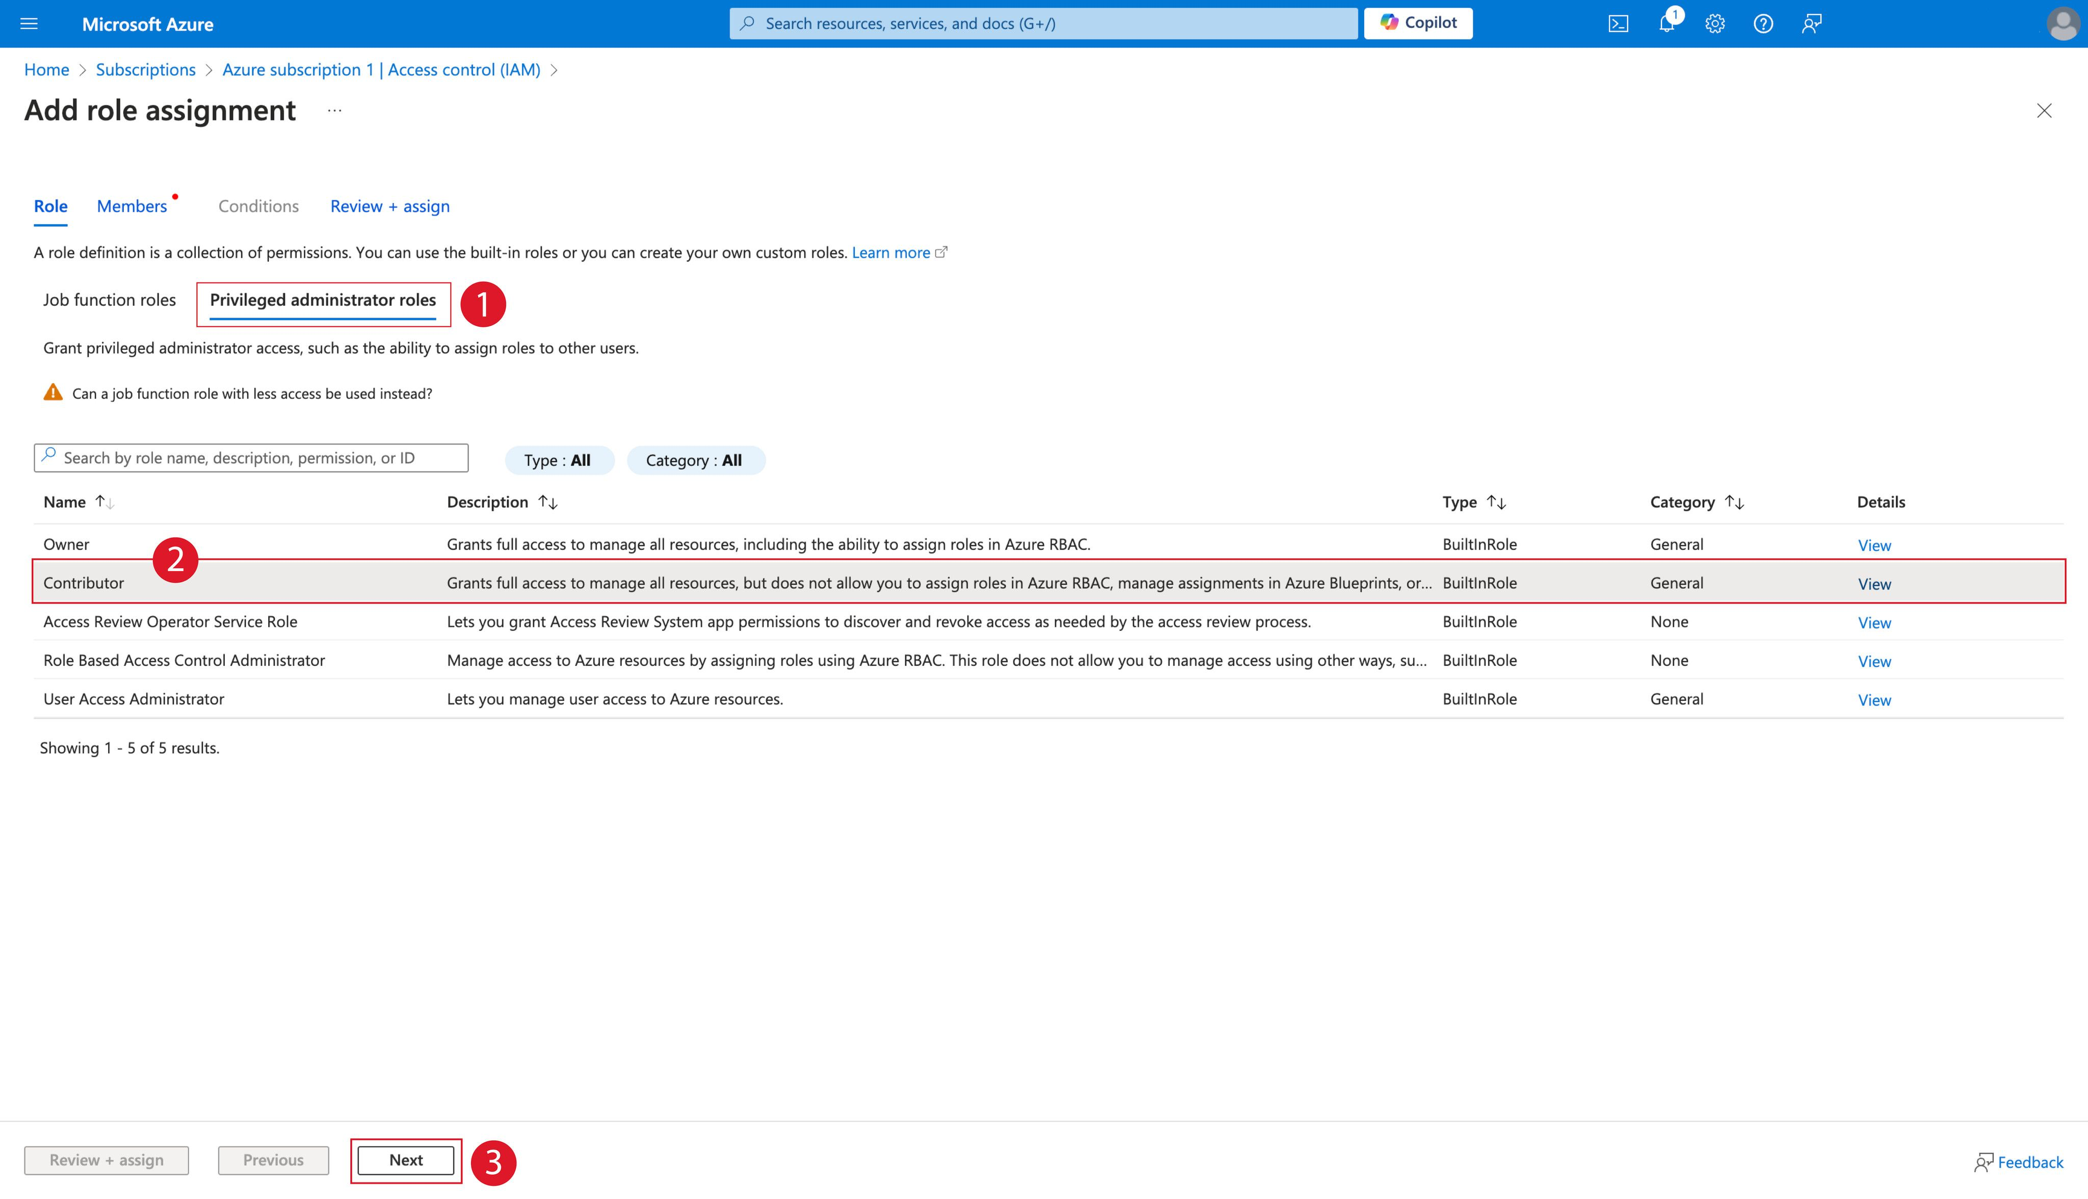Open the Learn more link

pos(891,253)
